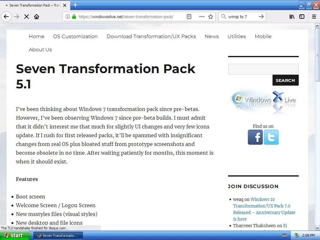This screenshot has width=320, height=240.
Task: Open the OS Customization menu
Action: pos(75,36)
